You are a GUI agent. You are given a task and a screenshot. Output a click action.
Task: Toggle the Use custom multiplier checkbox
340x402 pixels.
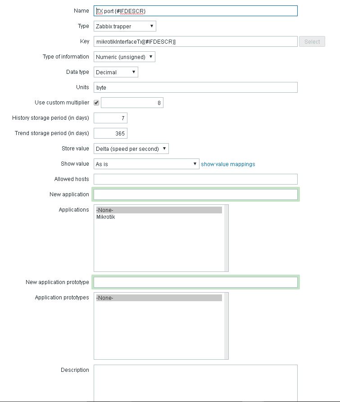[96, 103]
